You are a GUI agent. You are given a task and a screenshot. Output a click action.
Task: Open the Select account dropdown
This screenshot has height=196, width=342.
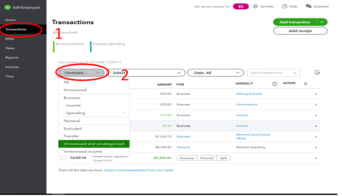(x=146, y=73)
